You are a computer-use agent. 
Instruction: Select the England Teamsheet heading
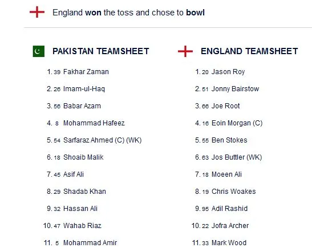pyautogui.click(x=249, y=51)
